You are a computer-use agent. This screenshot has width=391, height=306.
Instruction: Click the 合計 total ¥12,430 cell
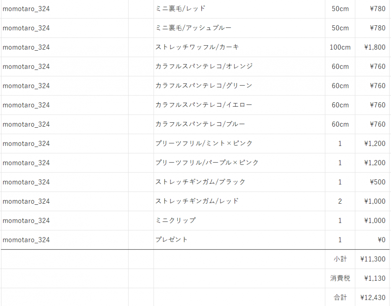pyautogui.click(x=373, y=298)
